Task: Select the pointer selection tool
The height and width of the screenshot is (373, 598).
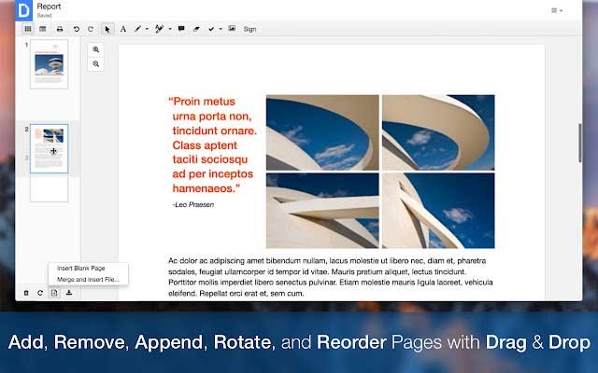Action: [x=107, y=29]
